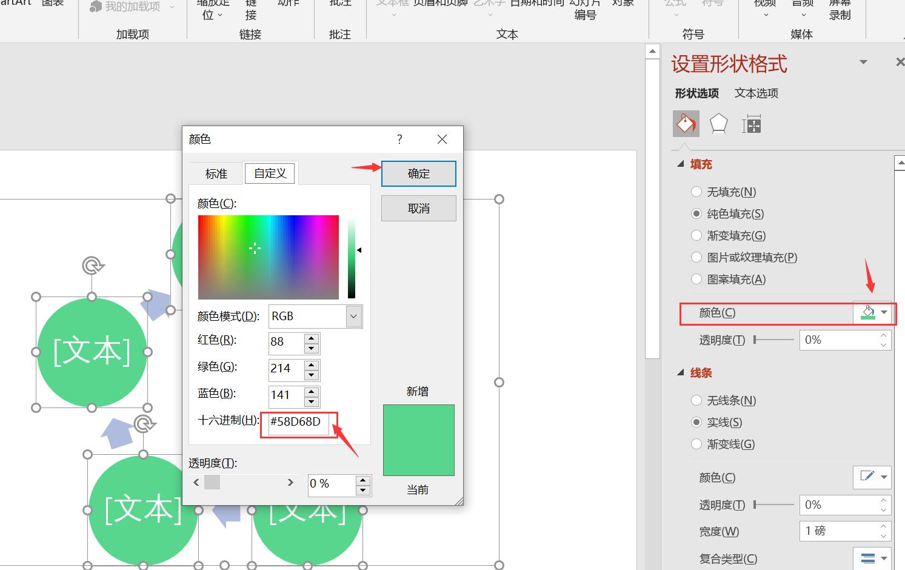Select the 无线条 radio button
The width and height of the screenshot is (905, 570).
[x=696, y=400]
